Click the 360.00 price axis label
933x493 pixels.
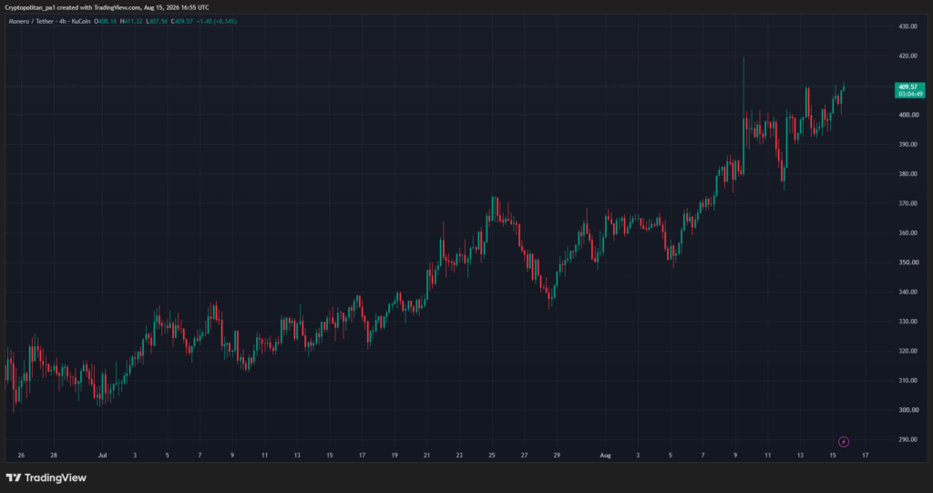click(x=908, y=232)
